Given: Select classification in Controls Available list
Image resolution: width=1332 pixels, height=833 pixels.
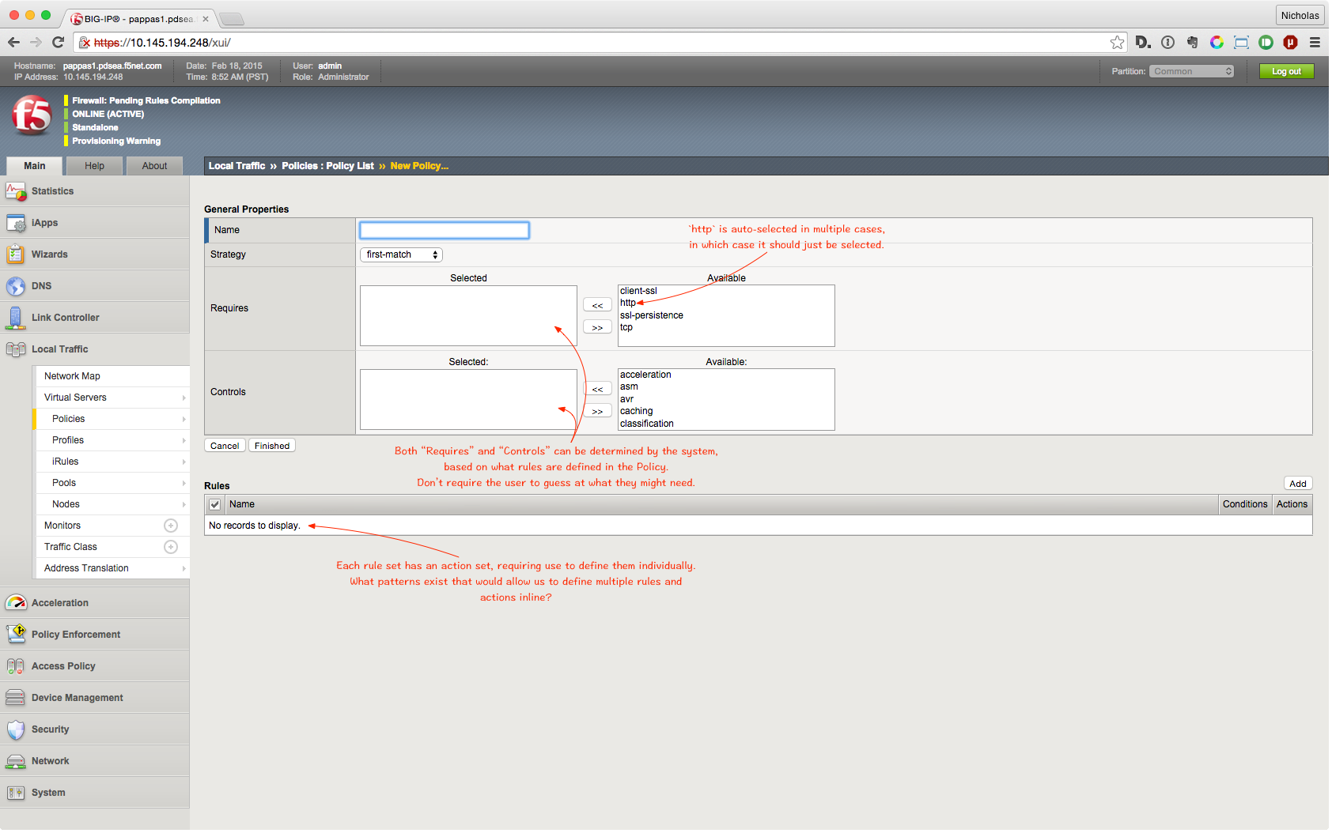Looking at the screenshot, I should [647, 424].
